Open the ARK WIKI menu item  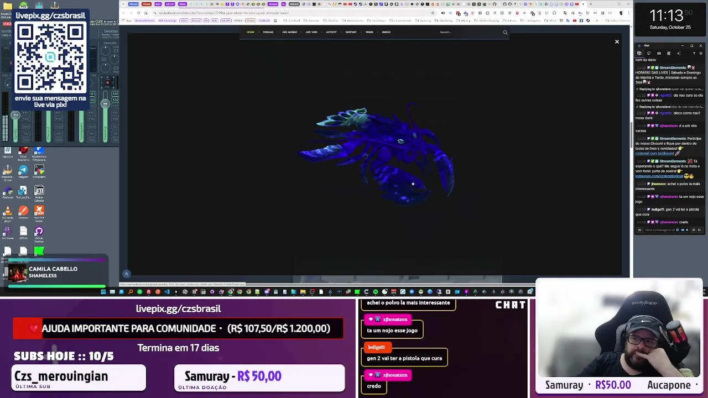[311, 32]
